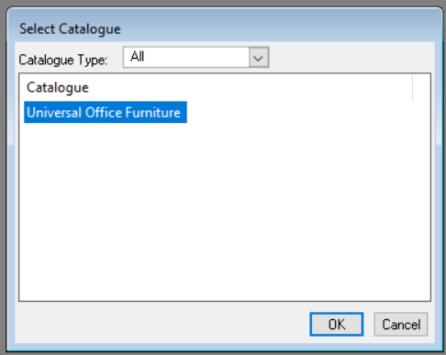Click the Select Catalogue dialog title text
The width and height of the screenshot is (446, 355).
[x=70, y=29]
